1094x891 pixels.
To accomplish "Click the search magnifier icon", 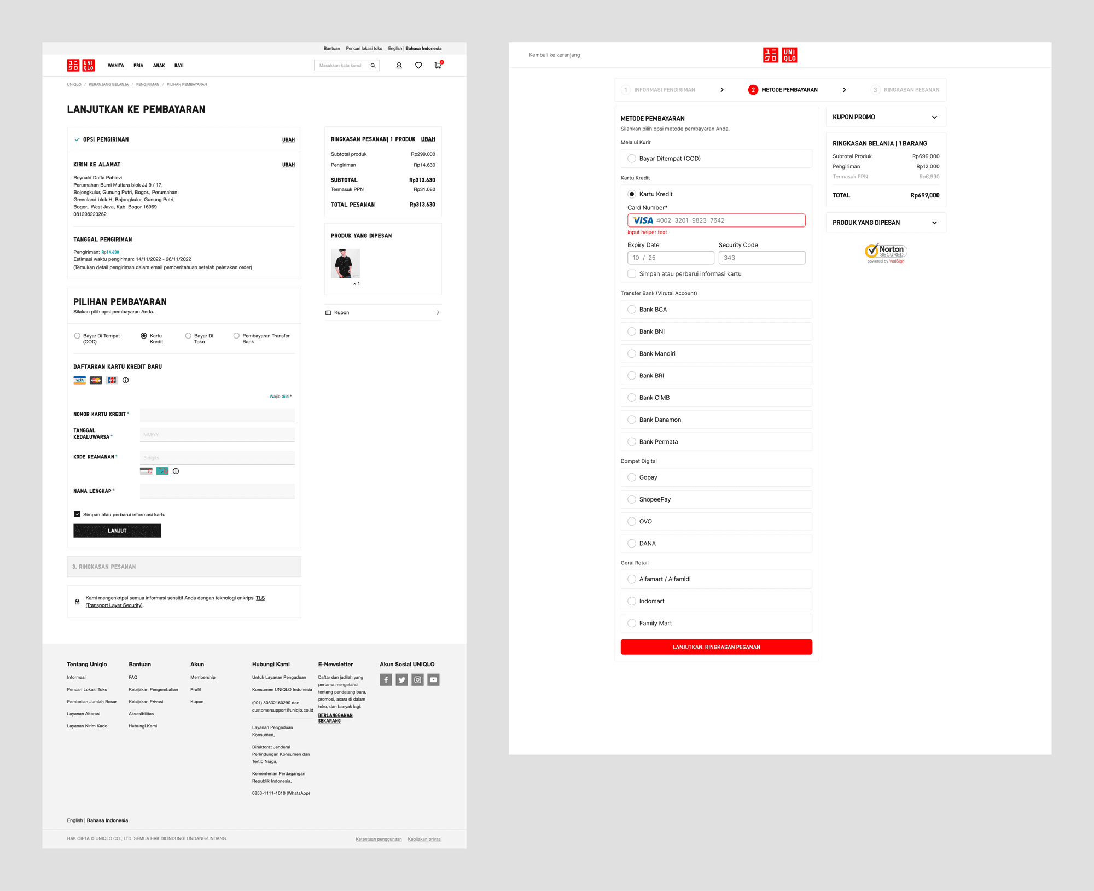I will (373, 66).
